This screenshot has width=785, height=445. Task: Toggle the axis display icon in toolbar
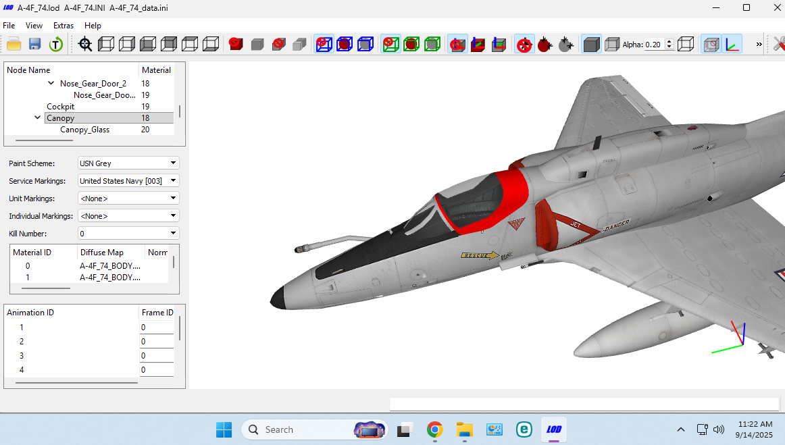[x=732, y=44]
